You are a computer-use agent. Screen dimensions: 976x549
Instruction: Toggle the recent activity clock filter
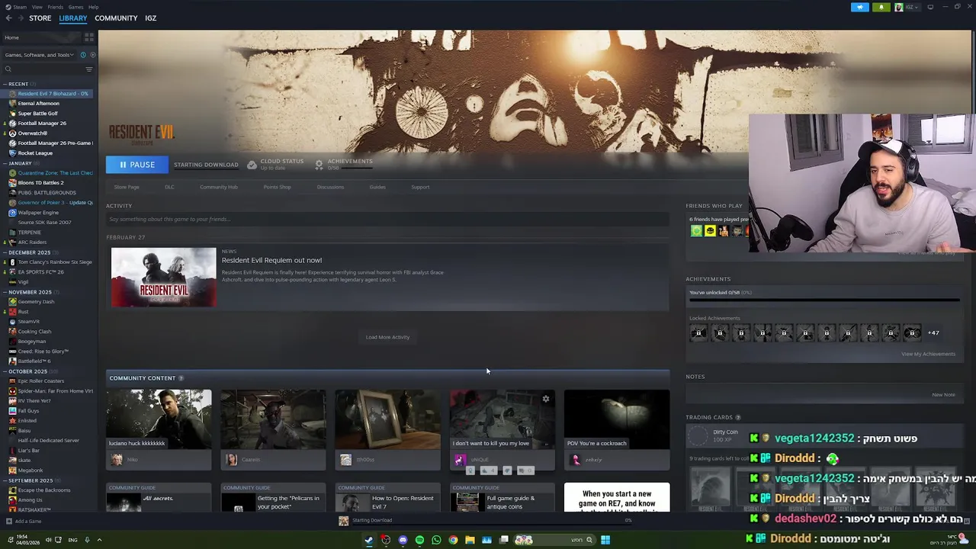(x=83, y=55)
